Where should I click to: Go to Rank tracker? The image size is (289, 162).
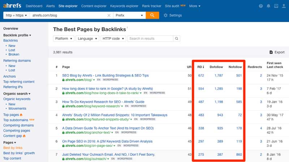151,6
